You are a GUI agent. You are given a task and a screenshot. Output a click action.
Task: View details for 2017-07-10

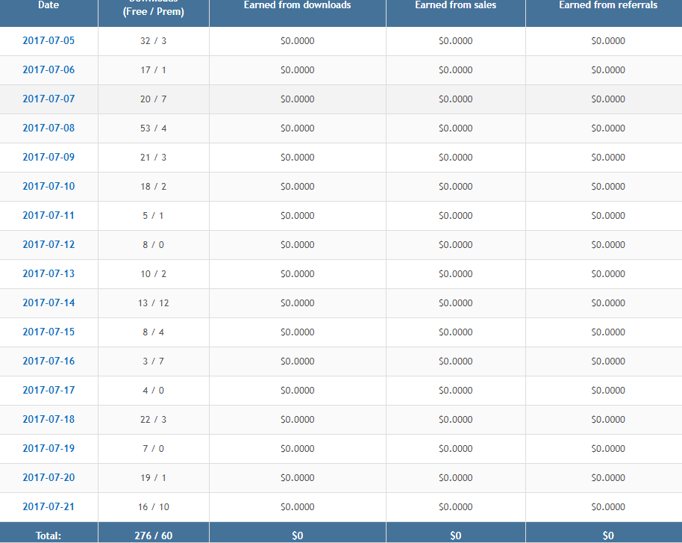49,186
